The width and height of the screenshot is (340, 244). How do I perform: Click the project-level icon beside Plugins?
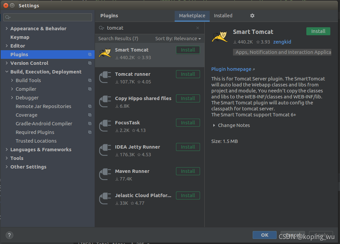coord(90,55)
